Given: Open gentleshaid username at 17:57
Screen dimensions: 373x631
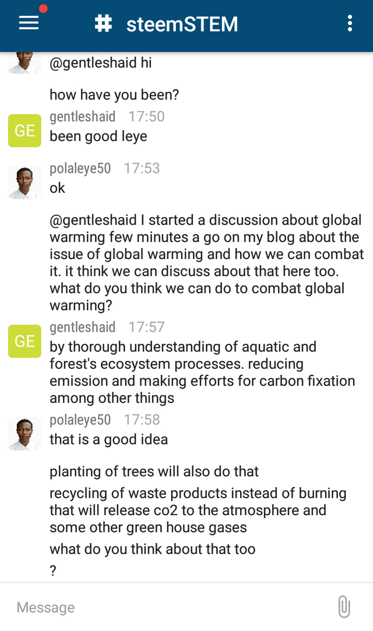Looking at the screenshot, I should point(82,327).
